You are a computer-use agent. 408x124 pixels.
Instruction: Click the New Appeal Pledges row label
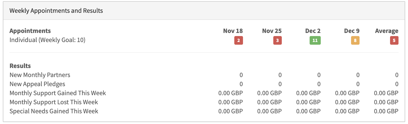coord(37,84)
